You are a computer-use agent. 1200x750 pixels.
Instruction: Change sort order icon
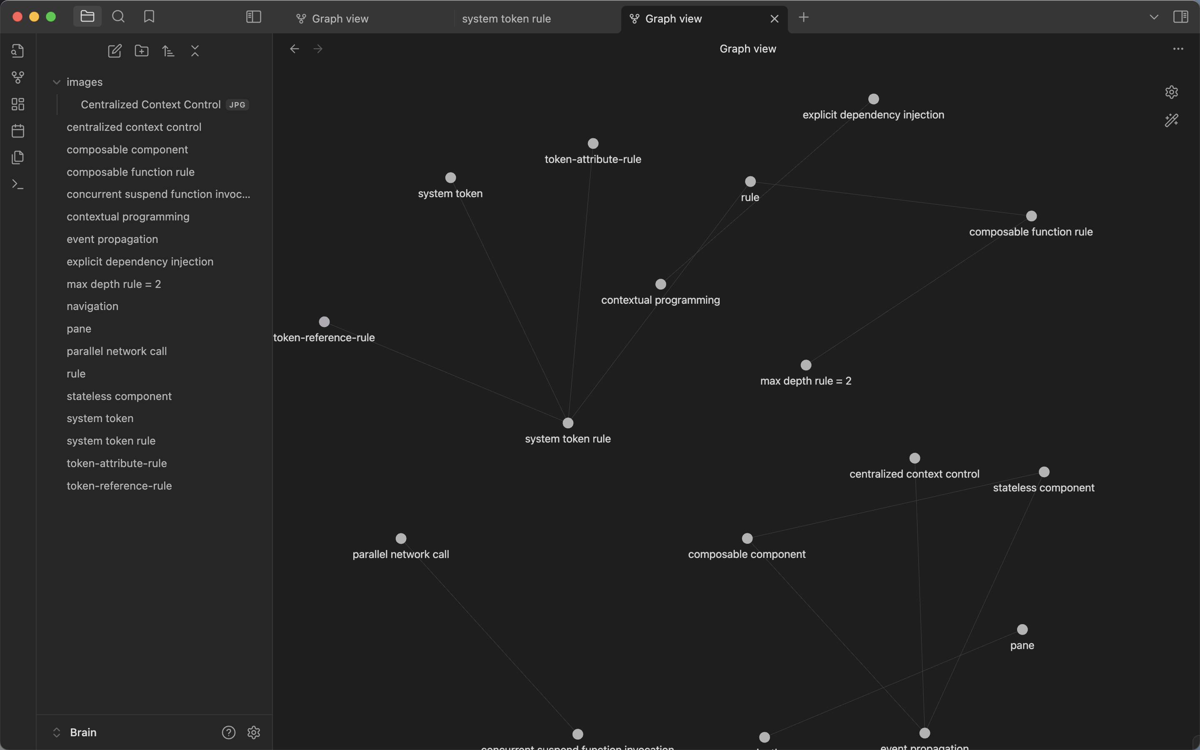click(x=168, y=50)
